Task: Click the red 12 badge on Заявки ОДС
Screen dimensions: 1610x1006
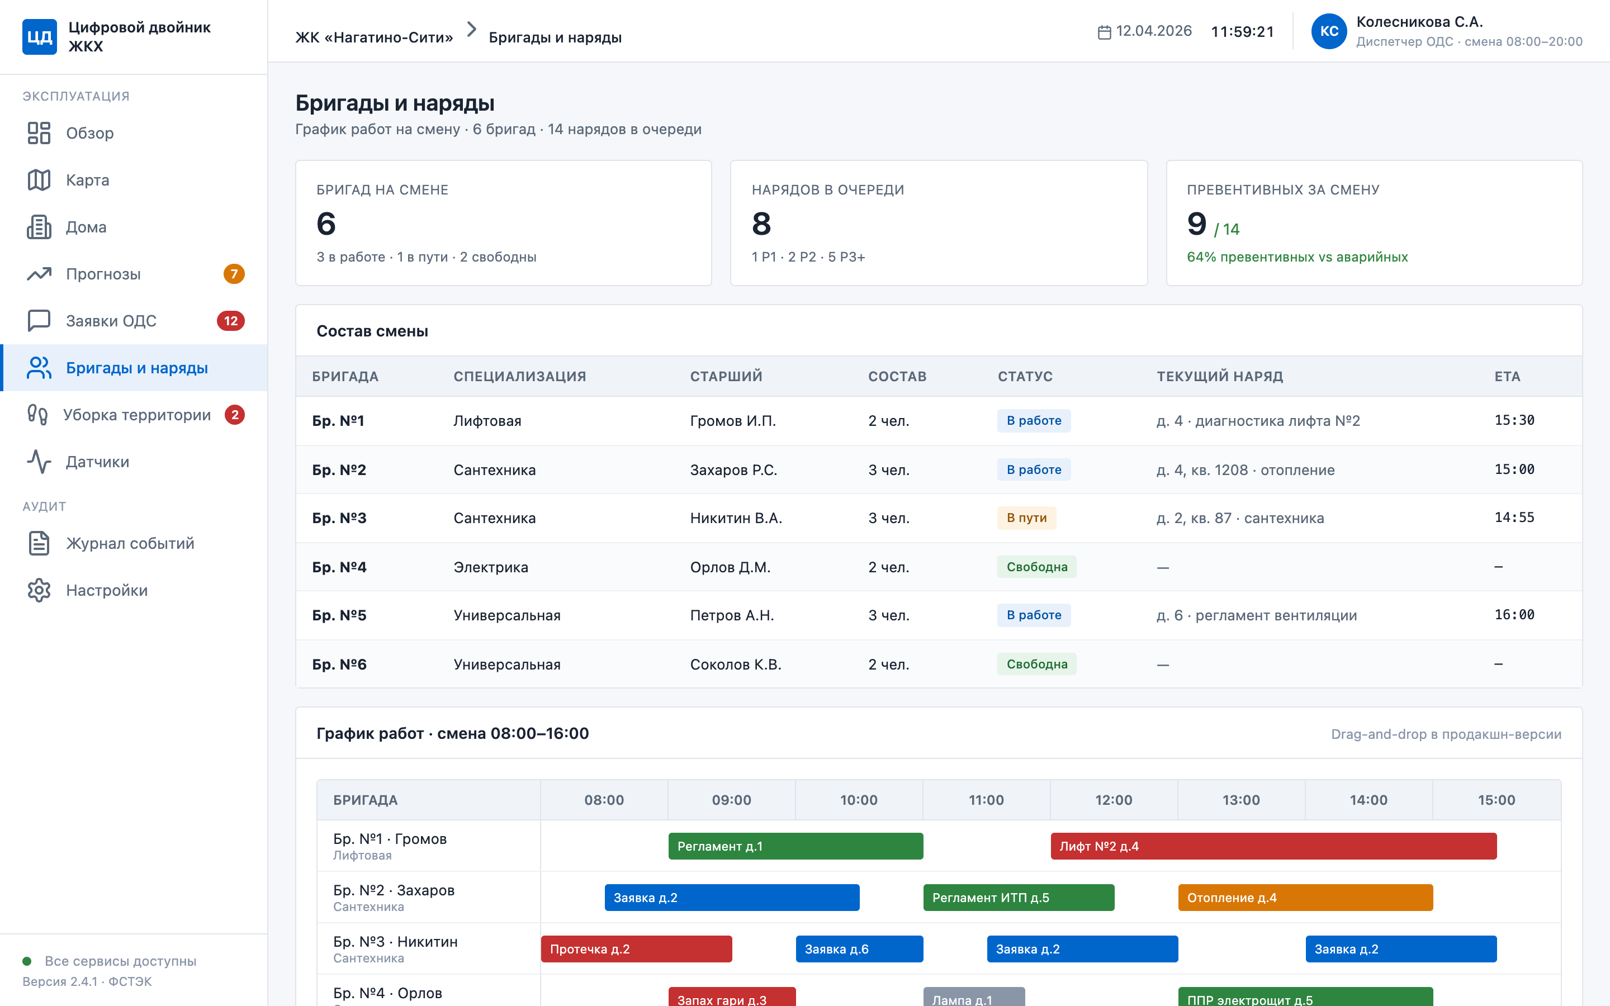Action: 230,321
